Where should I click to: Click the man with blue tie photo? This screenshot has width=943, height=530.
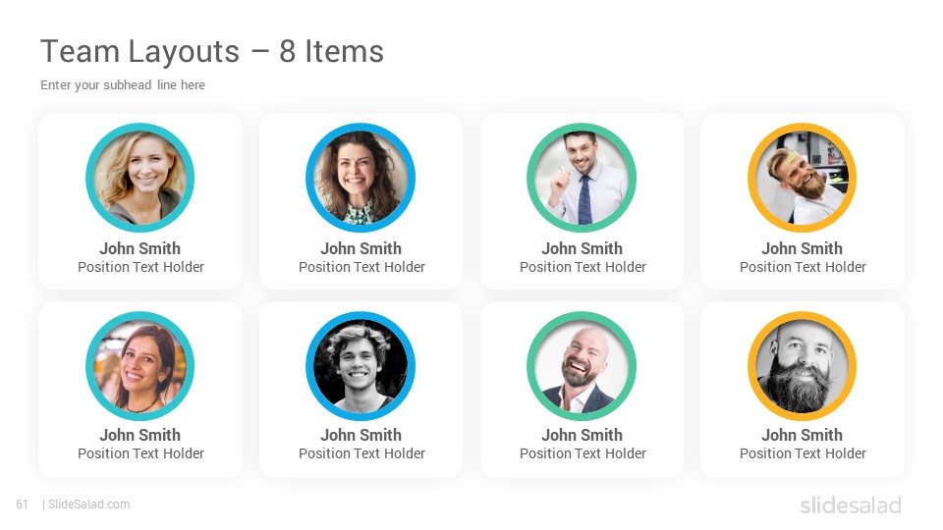pos(582,178)
